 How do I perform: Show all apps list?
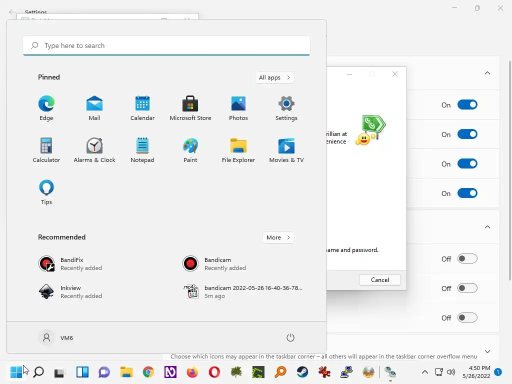274,77
